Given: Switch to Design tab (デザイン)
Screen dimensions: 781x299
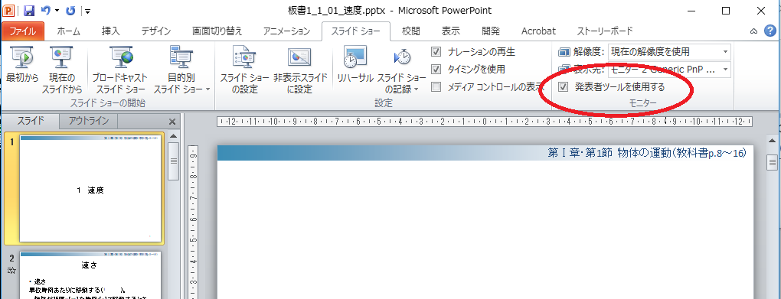Looking at the screenshot, I should (156, 31).
